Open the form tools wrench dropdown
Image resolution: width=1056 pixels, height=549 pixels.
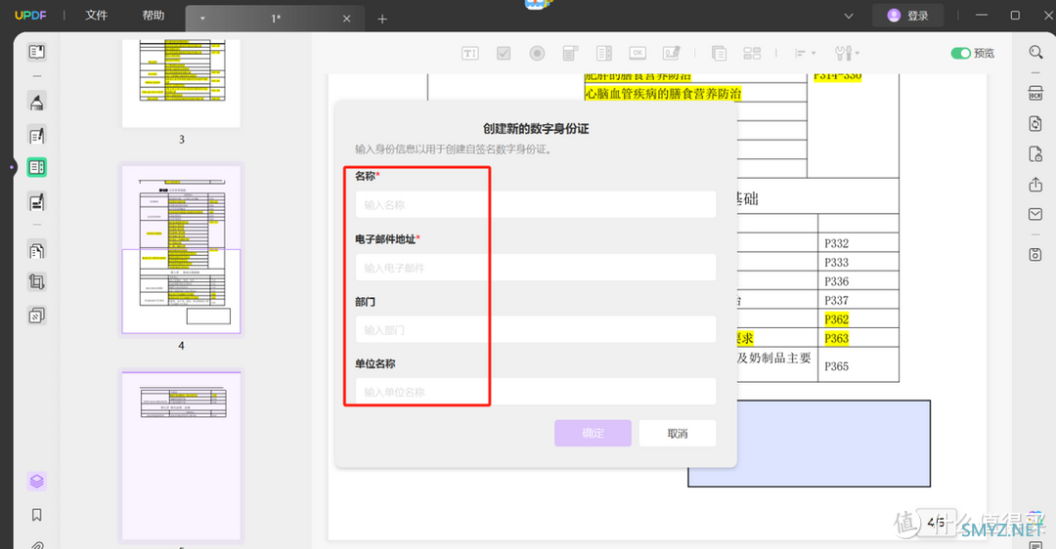(x=847, y=53)
